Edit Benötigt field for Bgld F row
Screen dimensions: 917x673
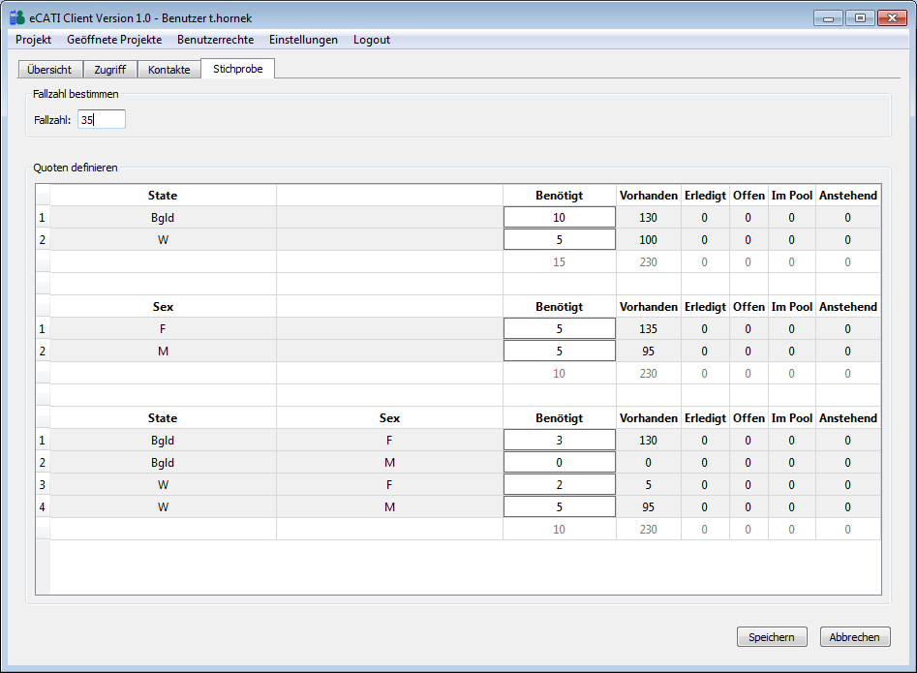tap(560, 441)
